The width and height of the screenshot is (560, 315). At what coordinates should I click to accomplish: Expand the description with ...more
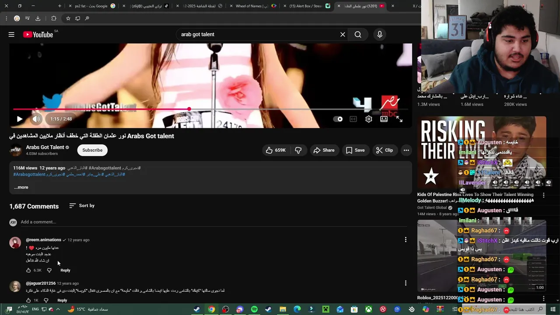coord(21,187)
